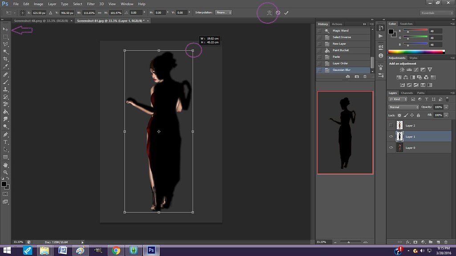Viewport: 456px width, 256px height.
Task: Open the Normal blend mode dropdown
Action: [404, 107]
